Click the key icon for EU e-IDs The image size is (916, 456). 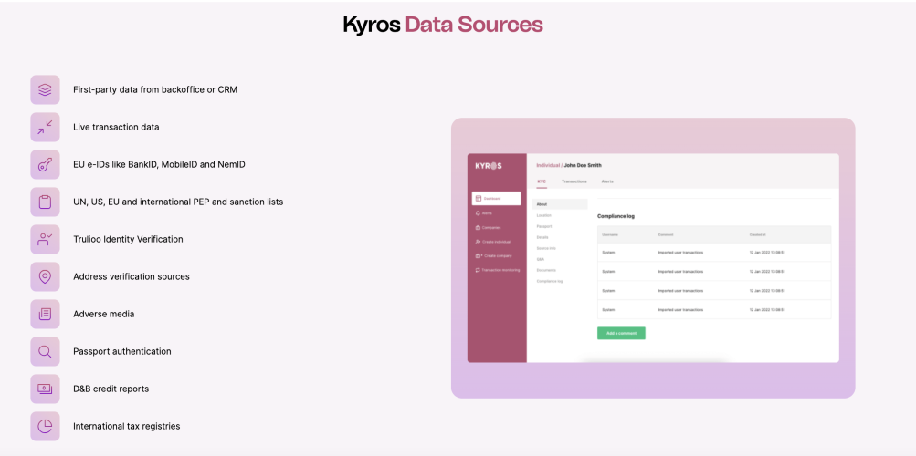[45, 164]
